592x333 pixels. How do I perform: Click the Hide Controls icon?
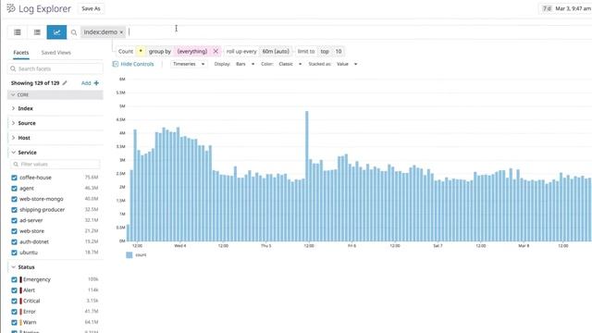pos(116,64)
